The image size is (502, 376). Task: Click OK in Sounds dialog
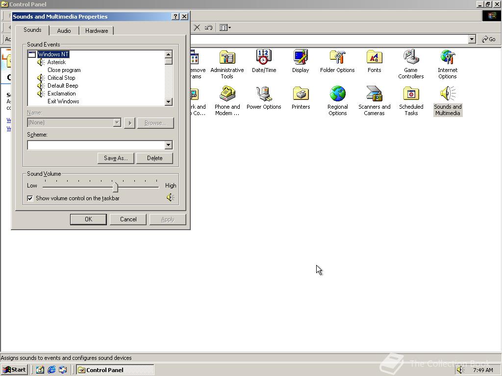pos(88,219)
